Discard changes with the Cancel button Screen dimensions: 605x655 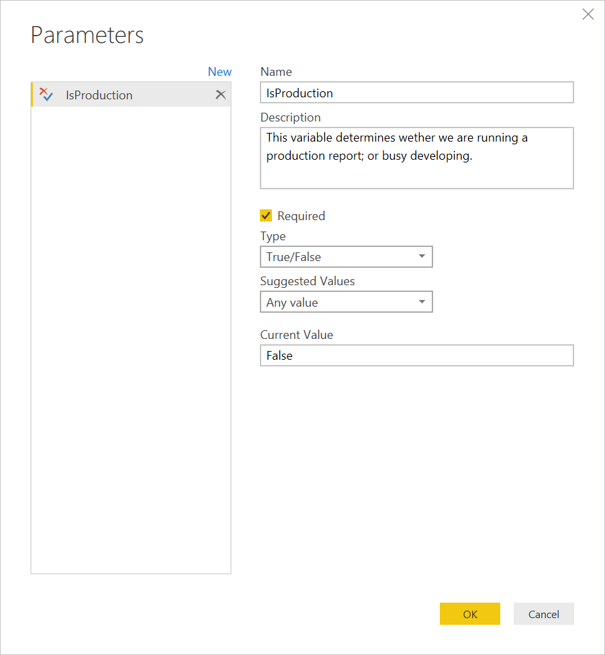click(x=544, y=613)
